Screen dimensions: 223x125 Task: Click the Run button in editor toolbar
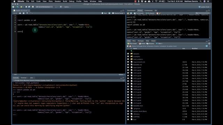105,13
